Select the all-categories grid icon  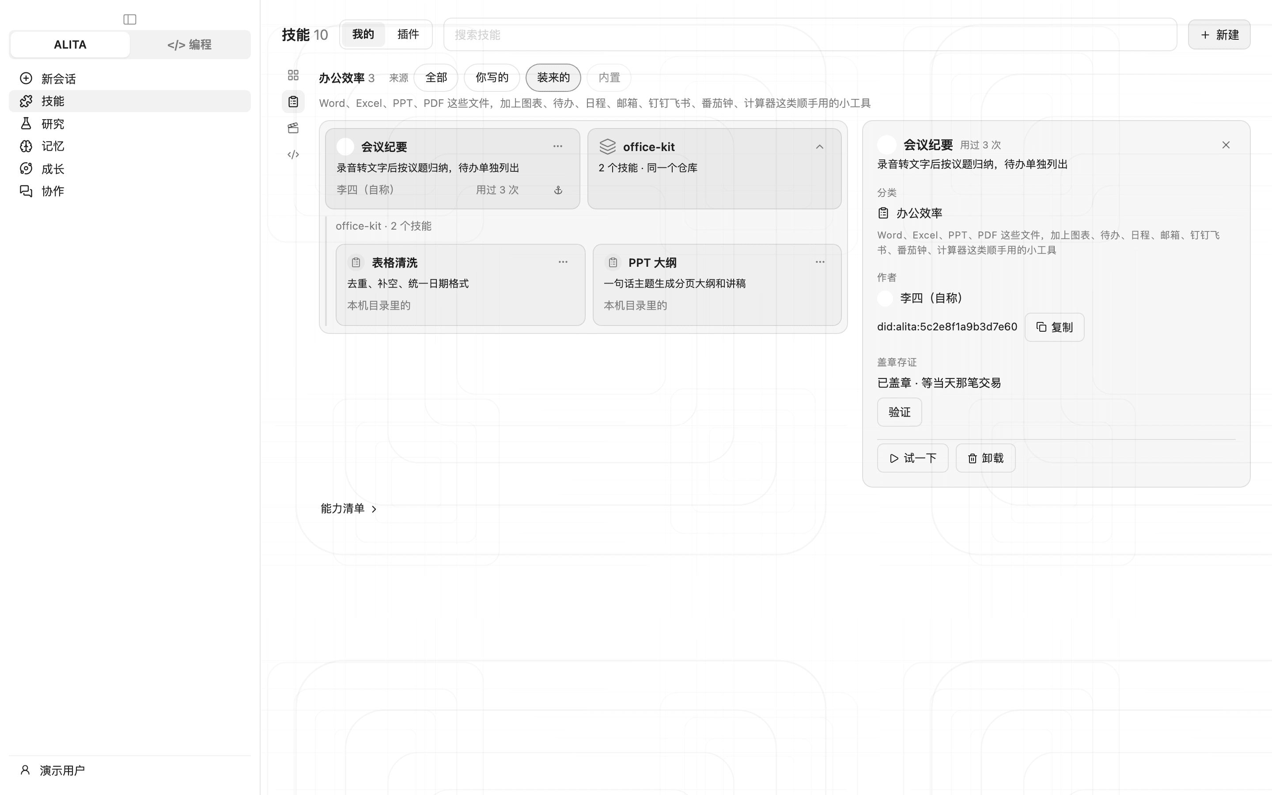pyautogui.click(x=293, y=75)
